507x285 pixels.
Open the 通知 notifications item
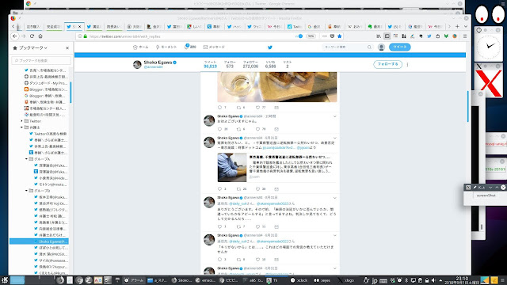190,47
